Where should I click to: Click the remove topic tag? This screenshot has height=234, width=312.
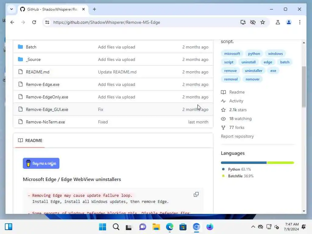point(230,71)
